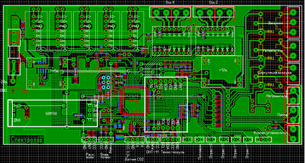Select the '4A' fuse component
This screenshot has width=305, height=163.
(x=14, y=52)
